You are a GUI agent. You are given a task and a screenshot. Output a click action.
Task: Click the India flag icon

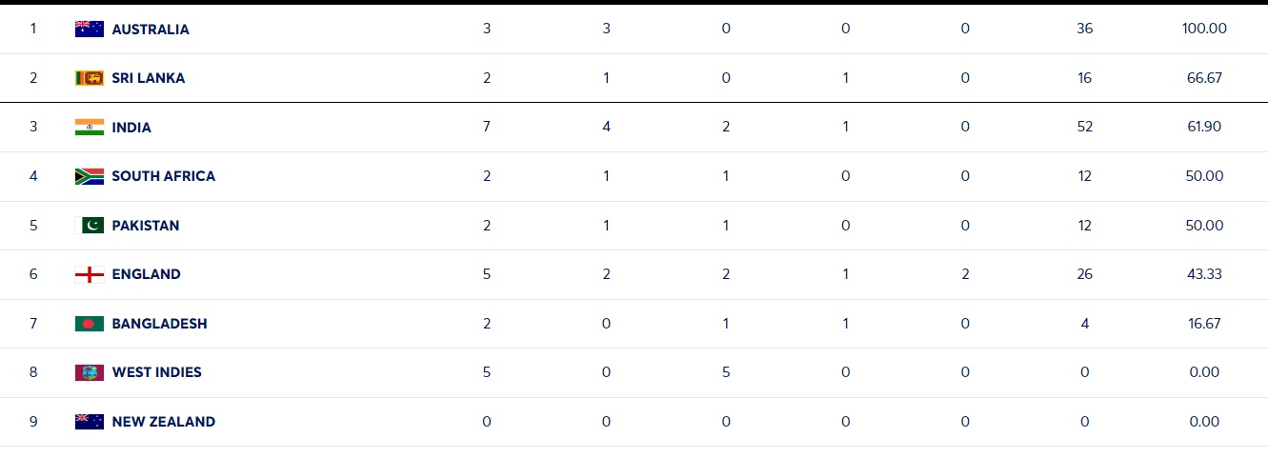89,128
